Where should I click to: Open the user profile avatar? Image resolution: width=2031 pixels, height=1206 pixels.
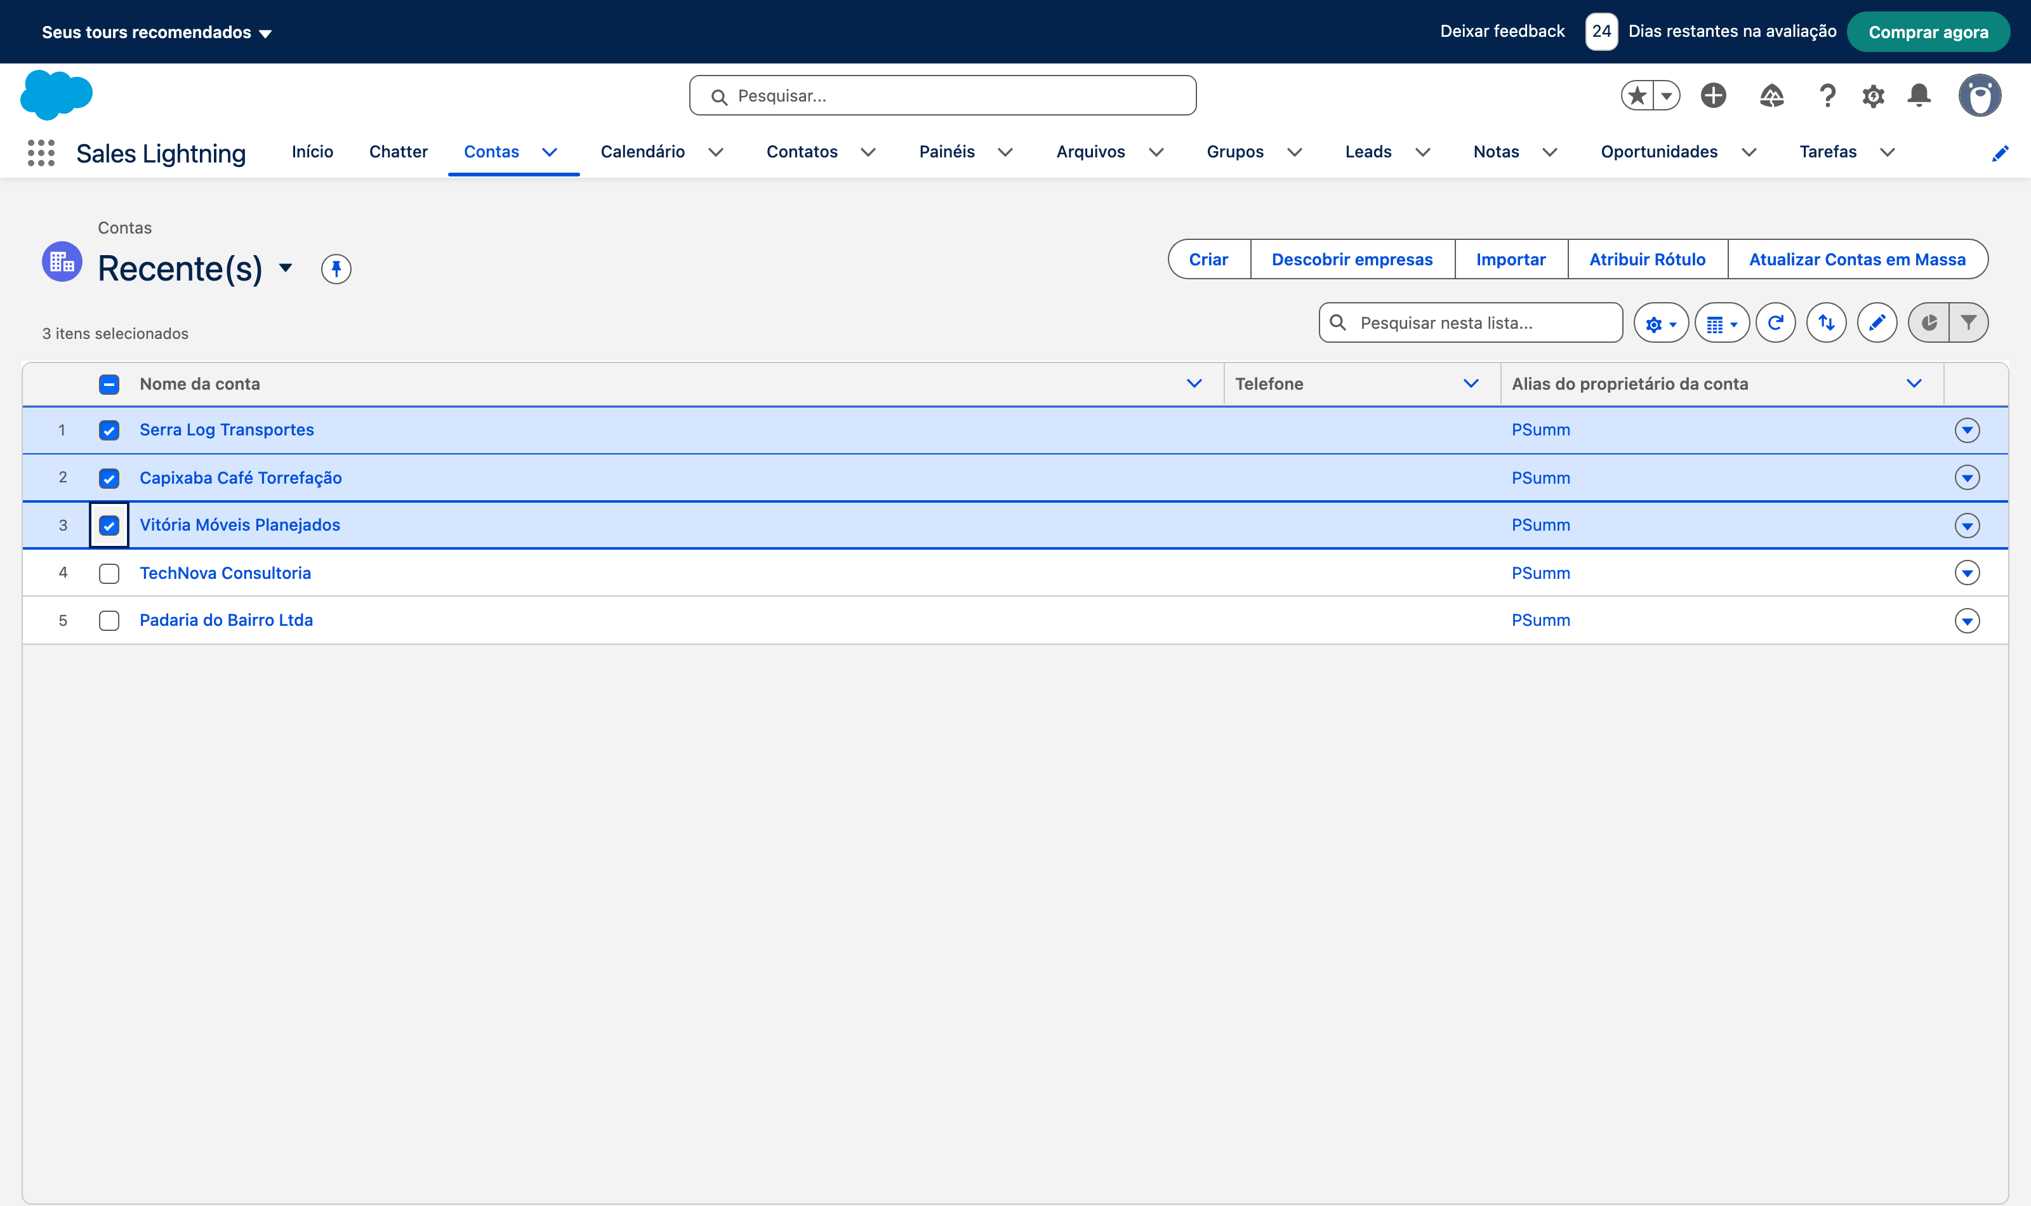(x=1979, y=96)
